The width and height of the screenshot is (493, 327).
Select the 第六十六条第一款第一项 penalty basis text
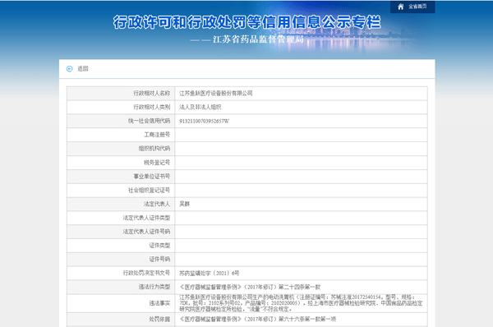click(x=307, y=320)
